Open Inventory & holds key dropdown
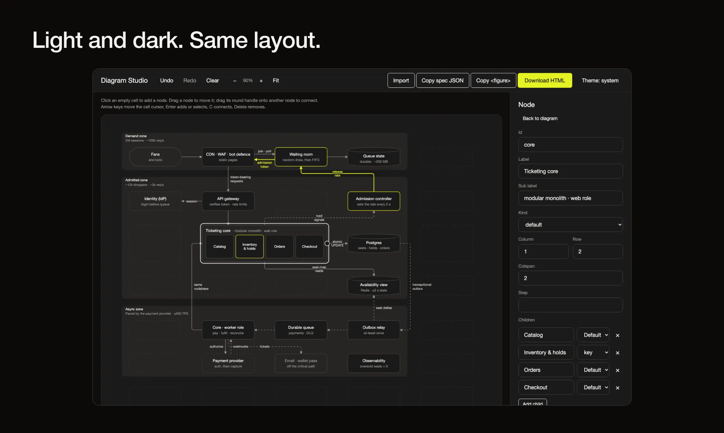Image resolution: width=724 pixels, height=433 pixels. coord(593,352)
